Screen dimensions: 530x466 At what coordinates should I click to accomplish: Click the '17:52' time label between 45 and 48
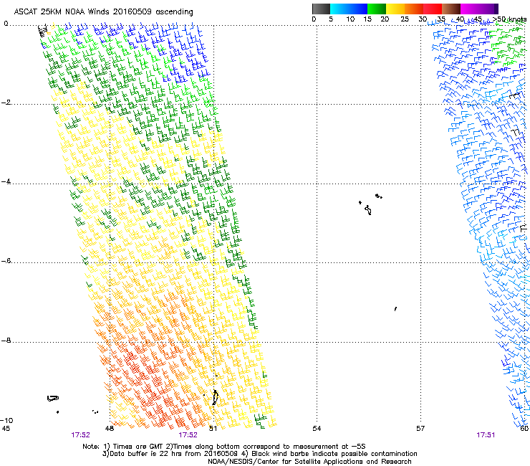click(x=80, y=435)
